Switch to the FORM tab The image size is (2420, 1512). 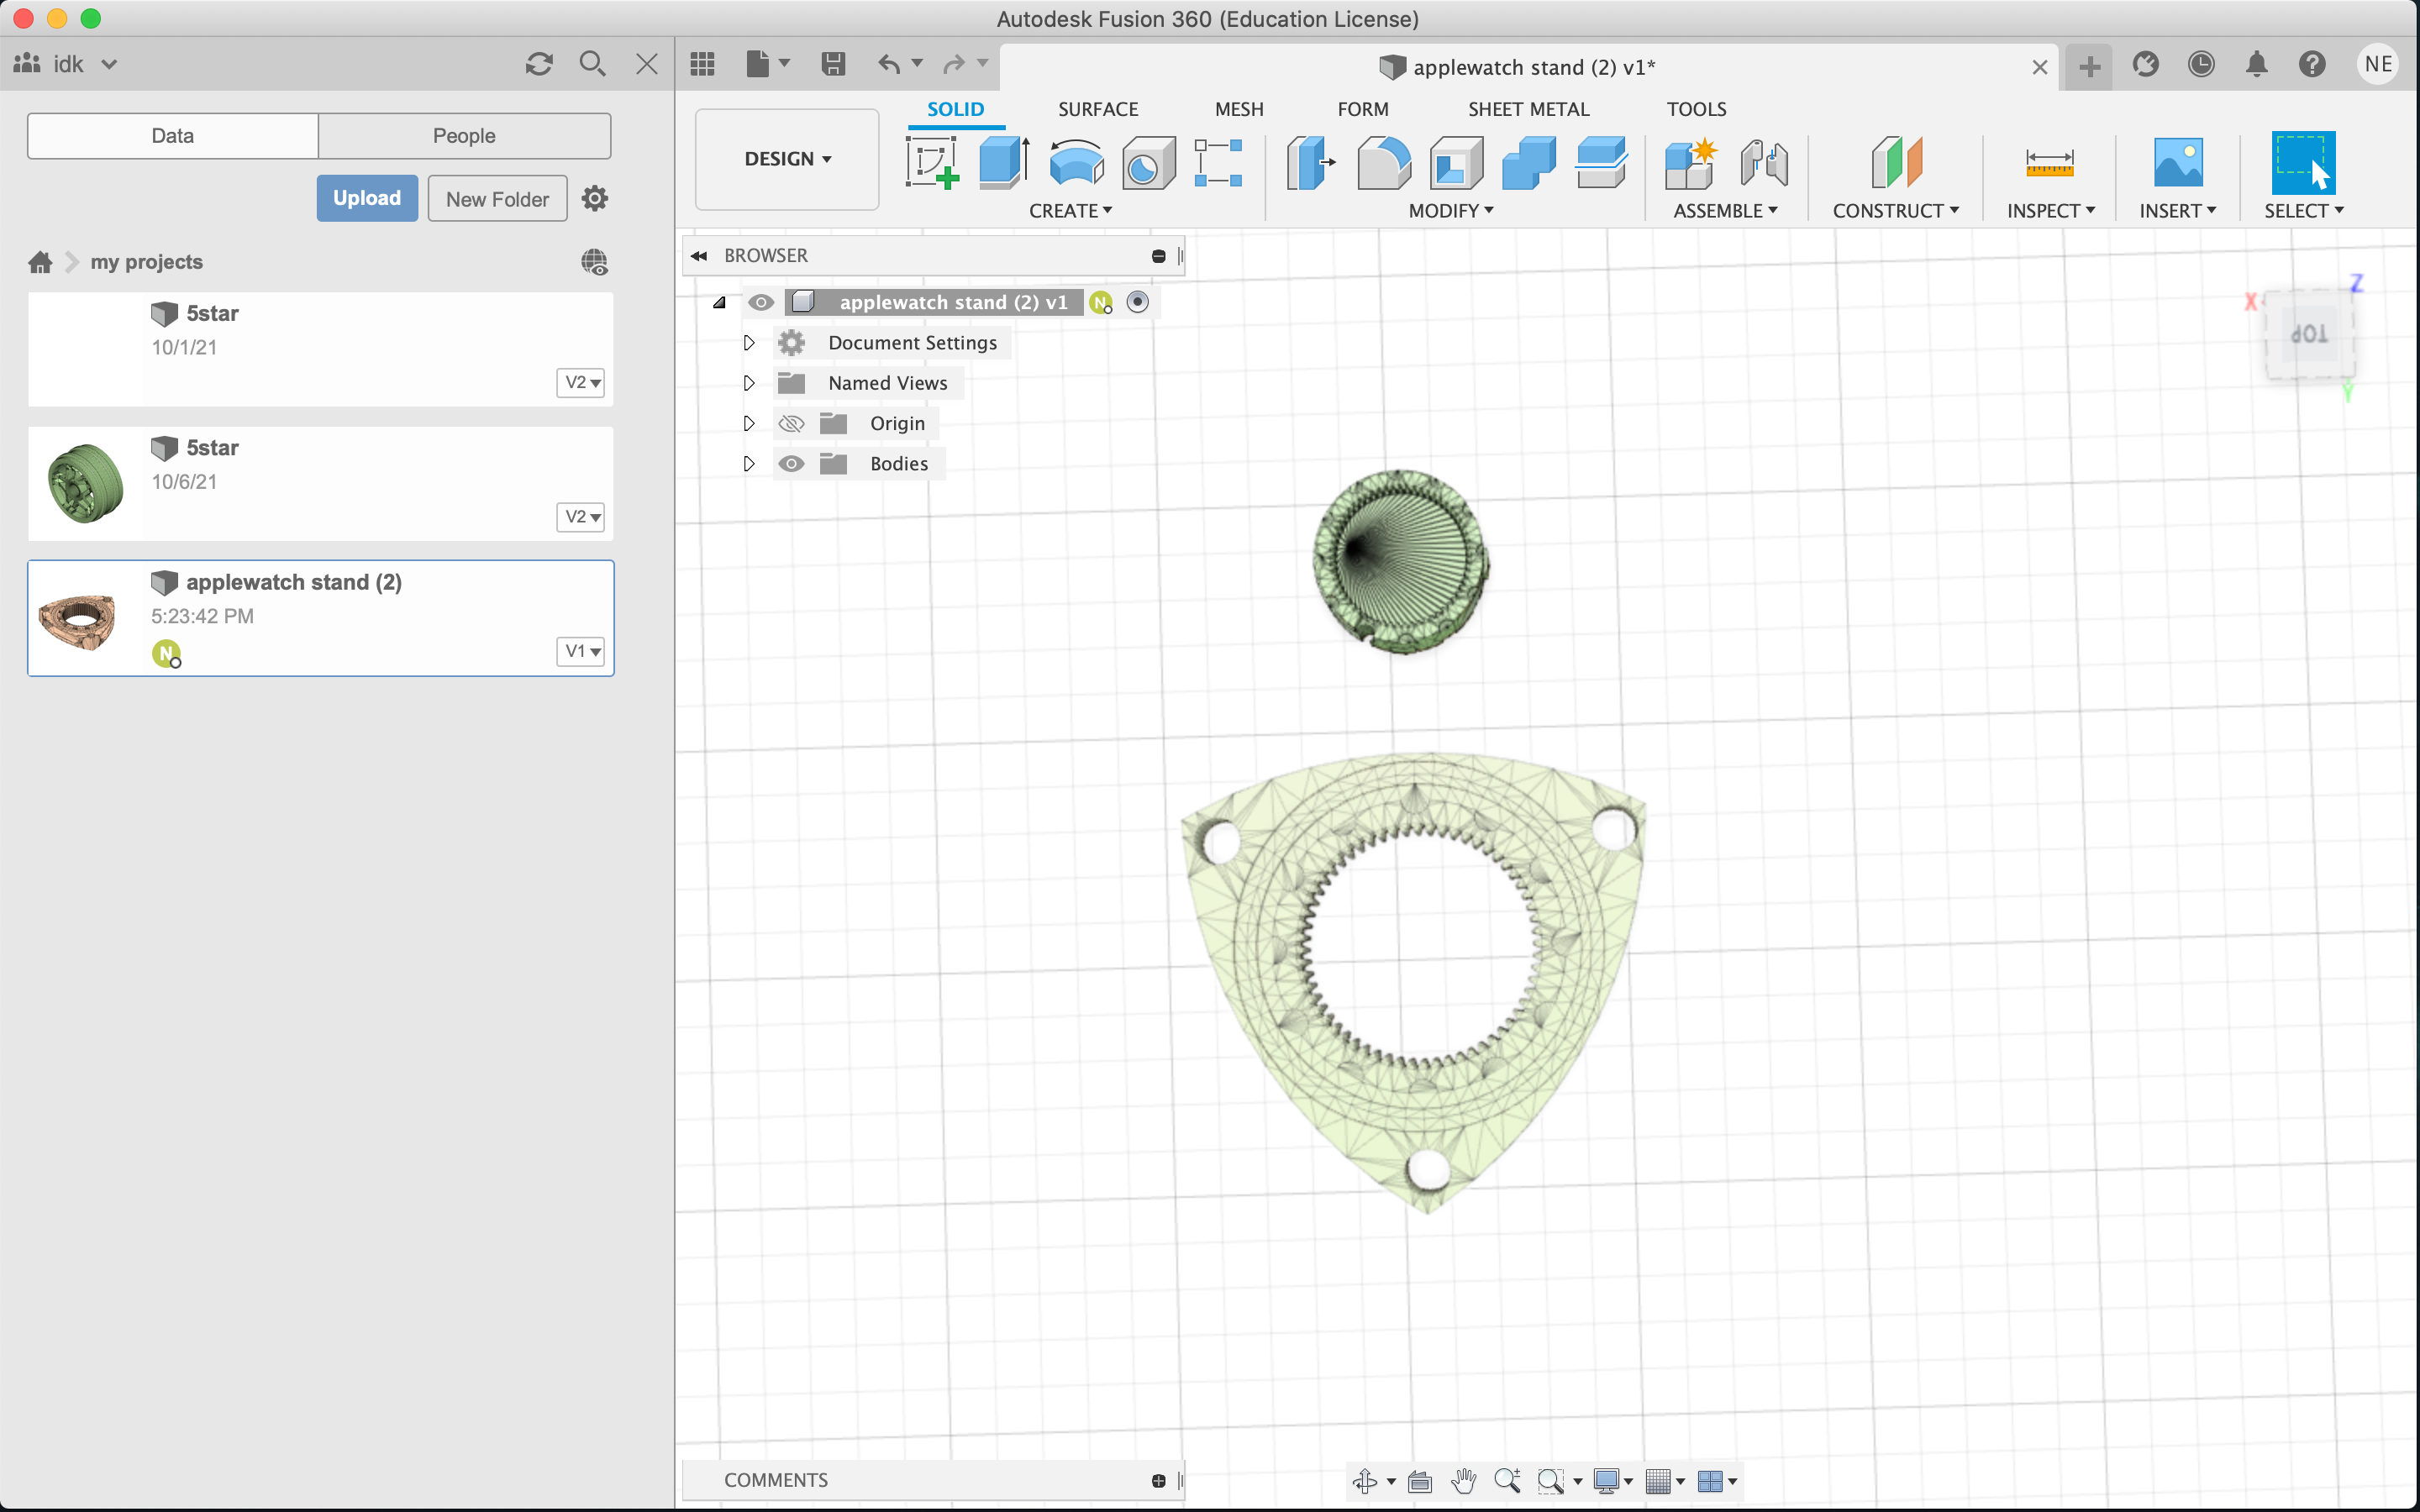point(1363,109)
